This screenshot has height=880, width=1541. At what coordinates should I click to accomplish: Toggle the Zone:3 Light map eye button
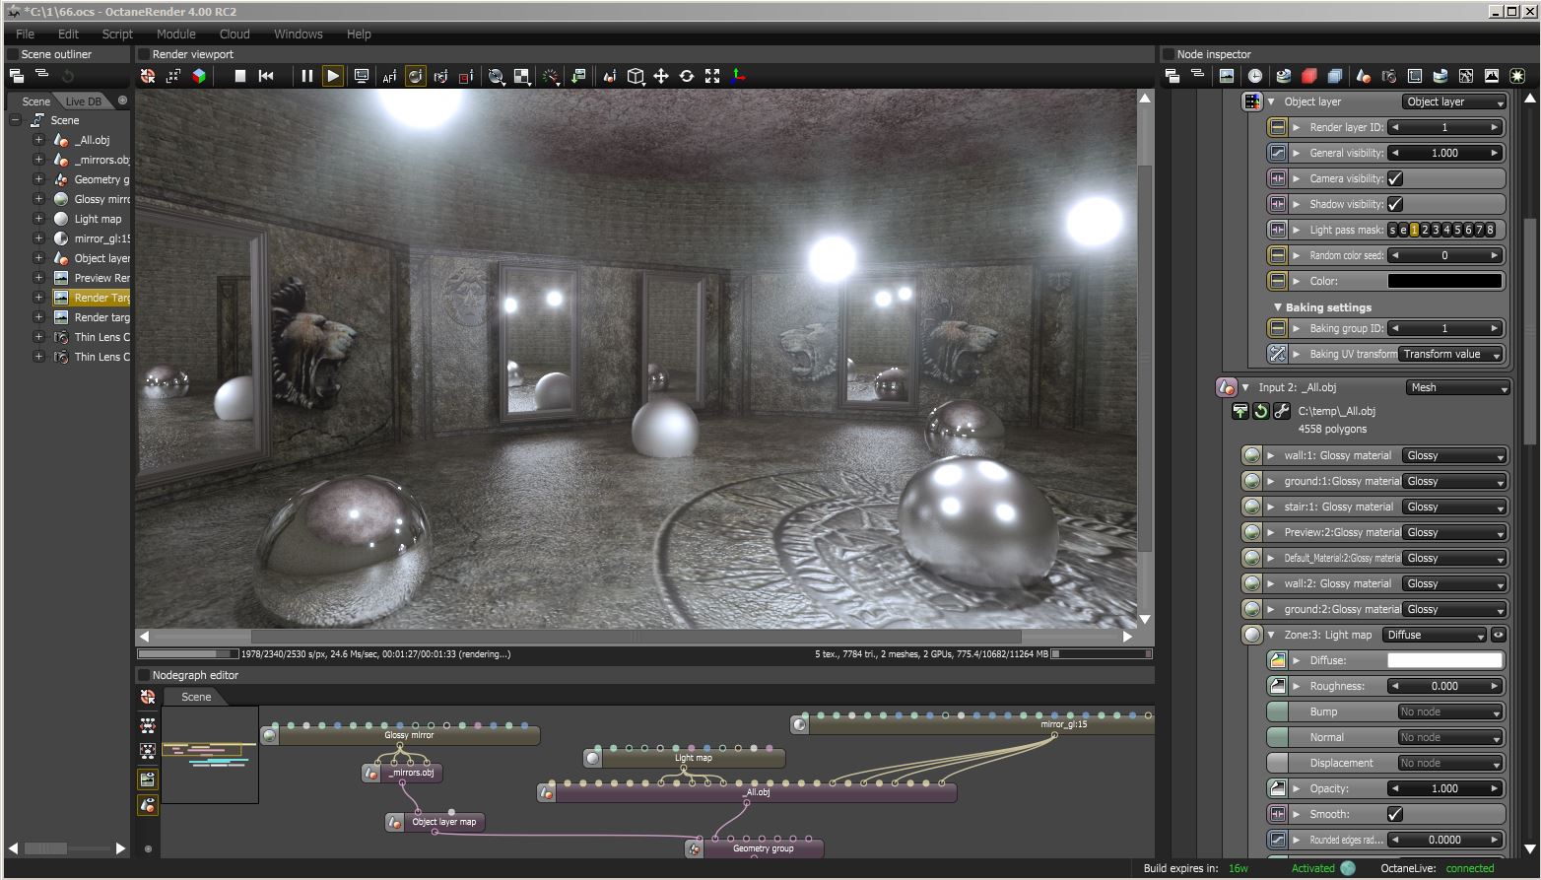pos(1499,635)
